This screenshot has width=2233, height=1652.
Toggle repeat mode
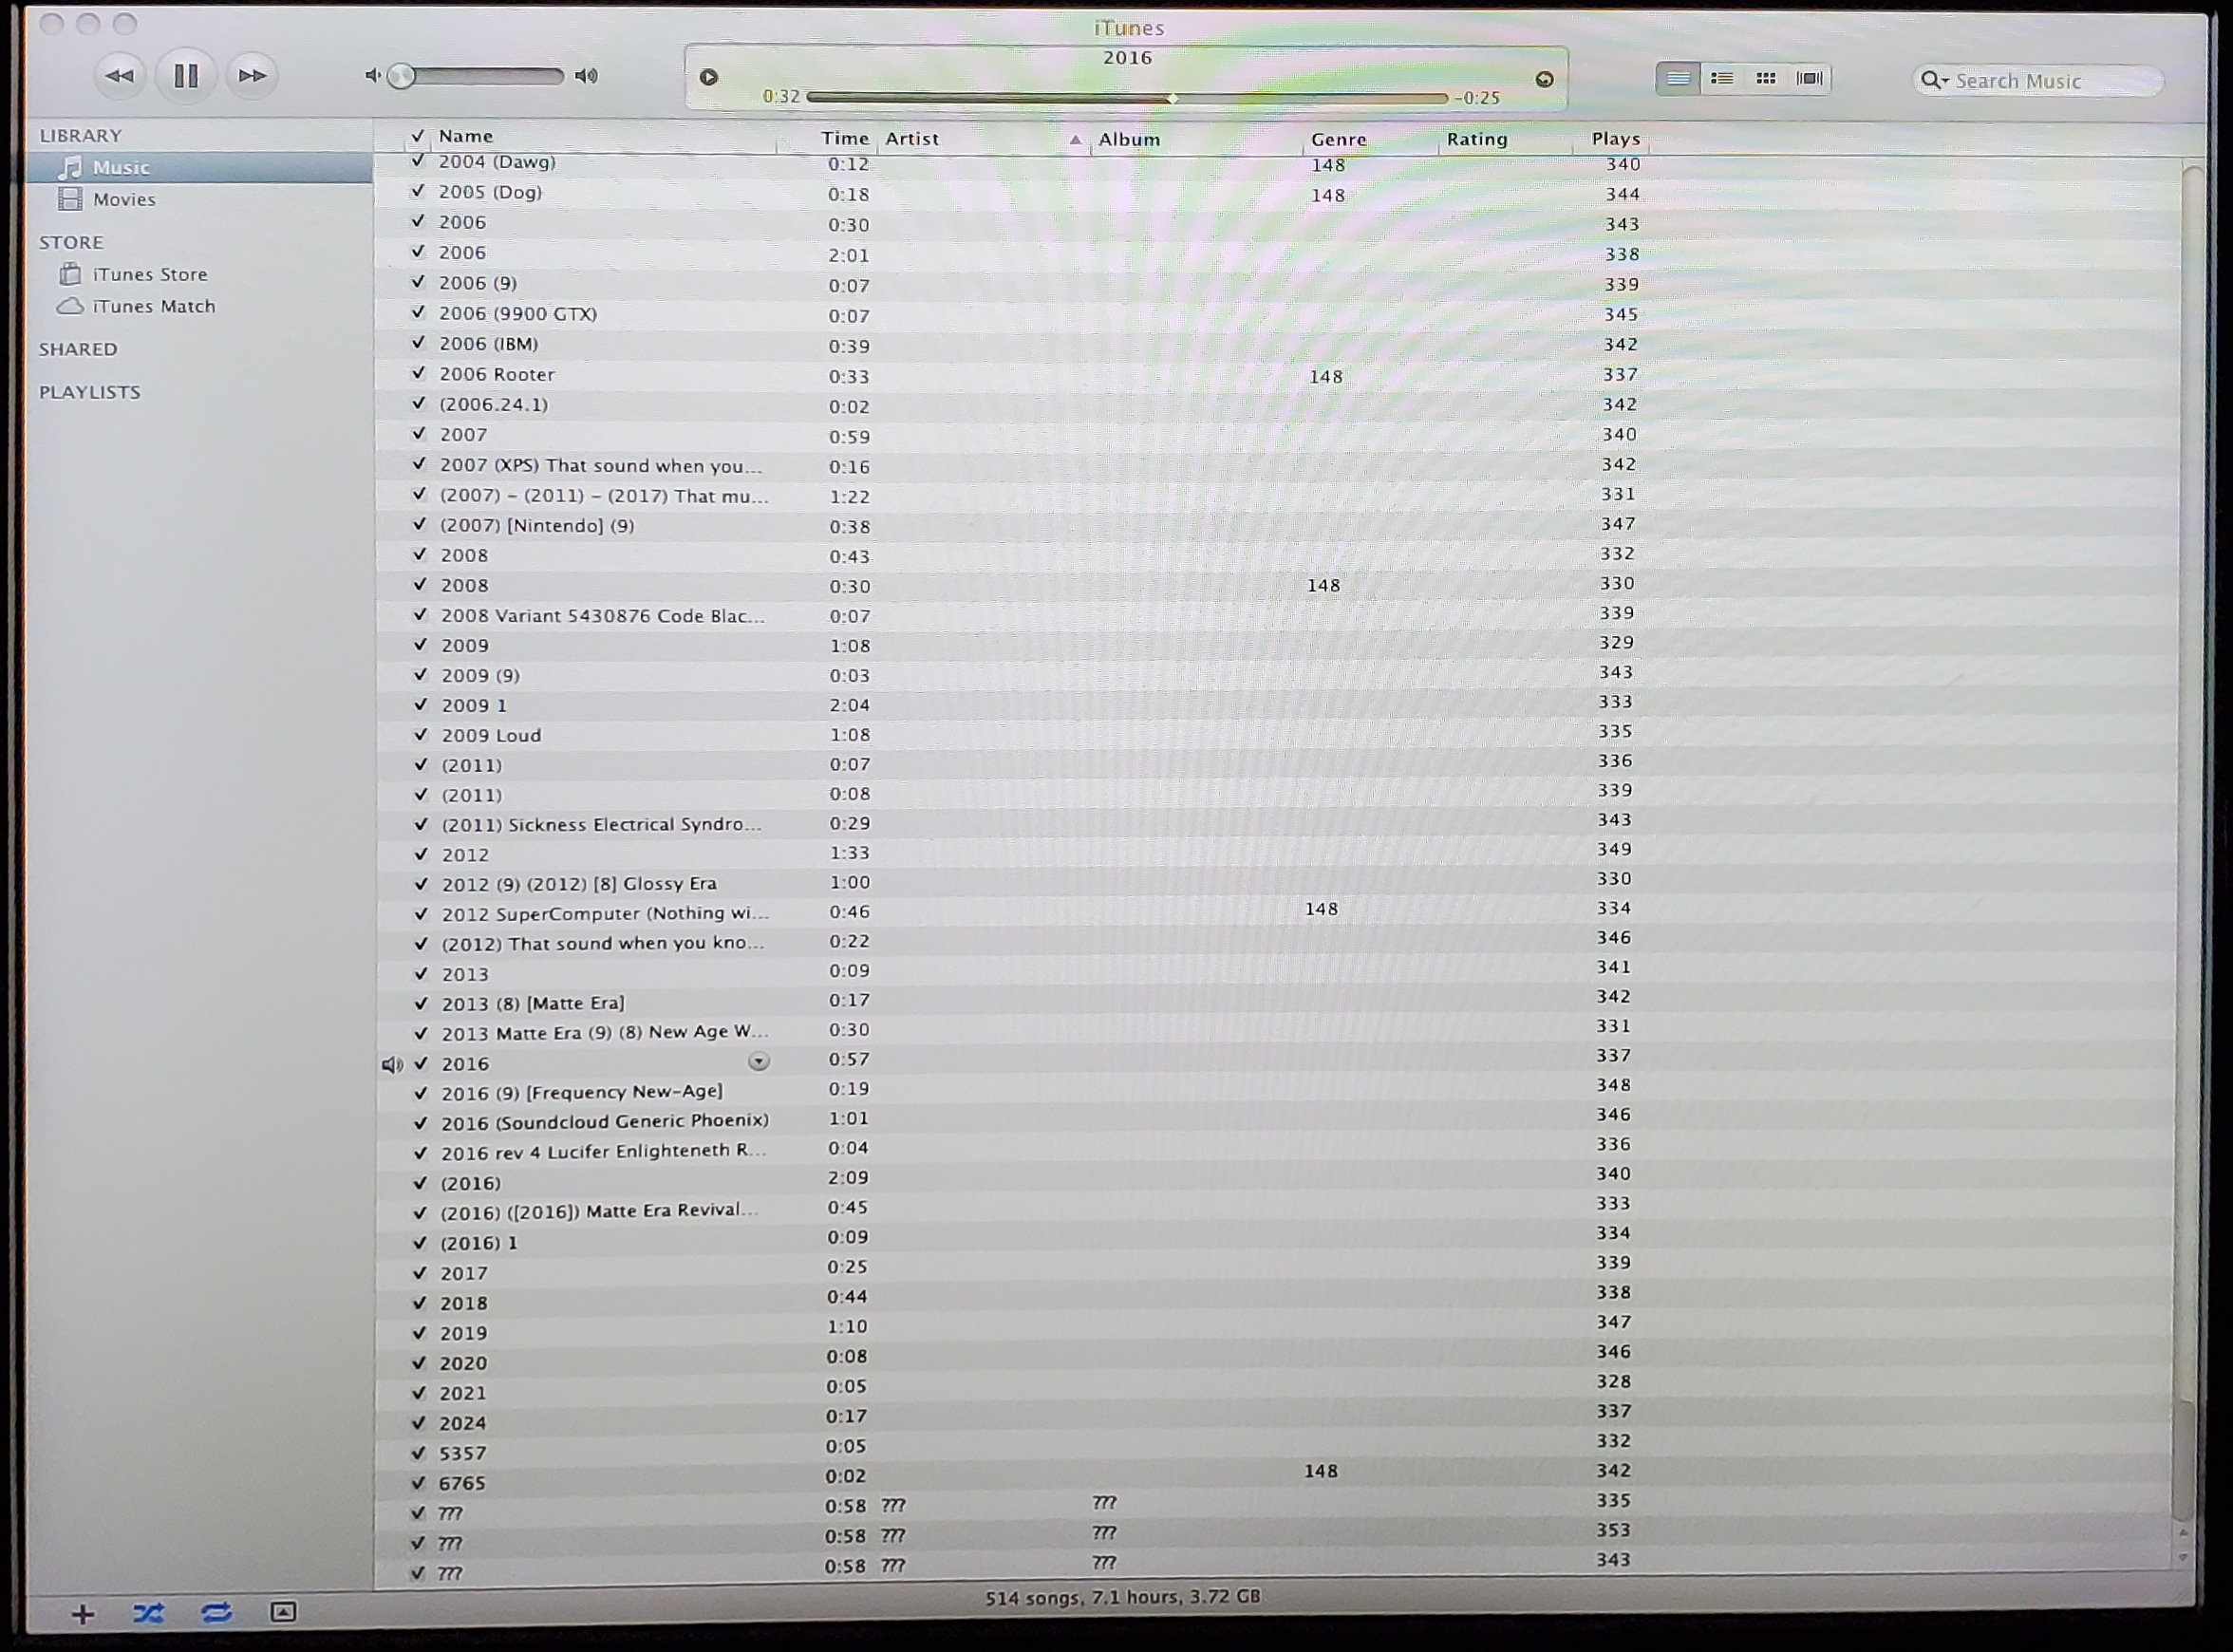coord(216,1612)
